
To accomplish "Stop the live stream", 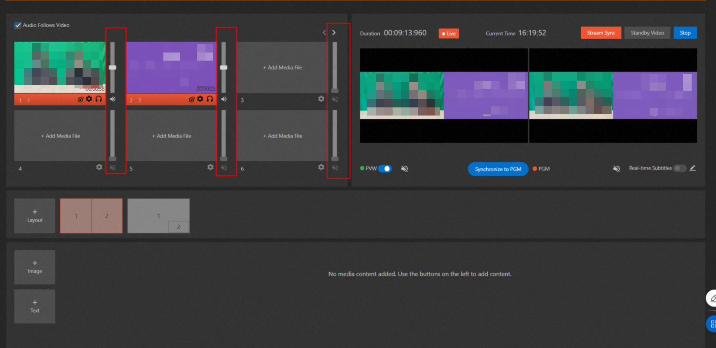I will [x=685, y=33].
